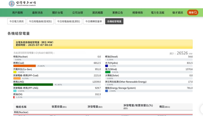
Task: Click the 備註 column header
Action: (x=164, y=107)
